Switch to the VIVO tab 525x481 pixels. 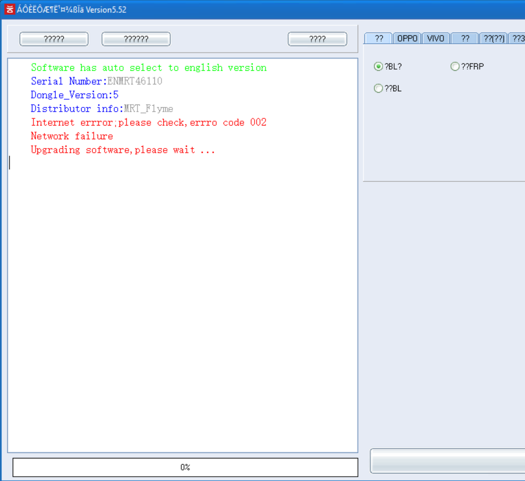tap(435, 38)
